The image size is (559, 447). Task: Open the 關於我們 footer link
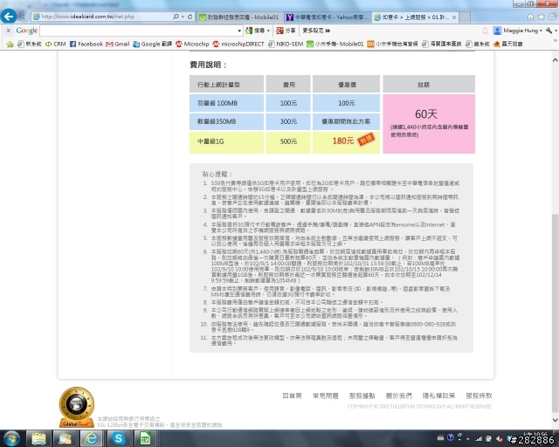[398, 395]
